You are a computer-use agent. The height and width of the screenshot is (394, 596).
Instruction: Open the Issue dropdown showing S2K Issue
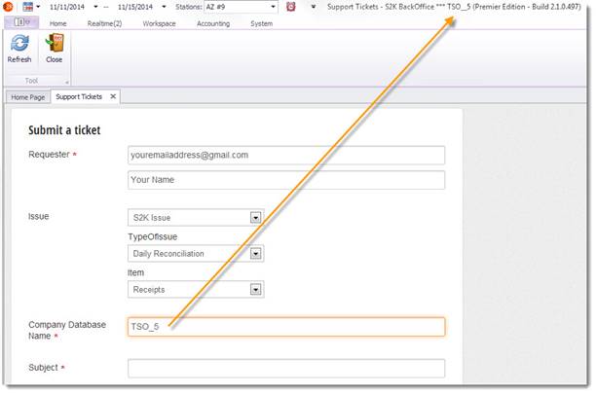pyautogui.click(x=256, y=217)
